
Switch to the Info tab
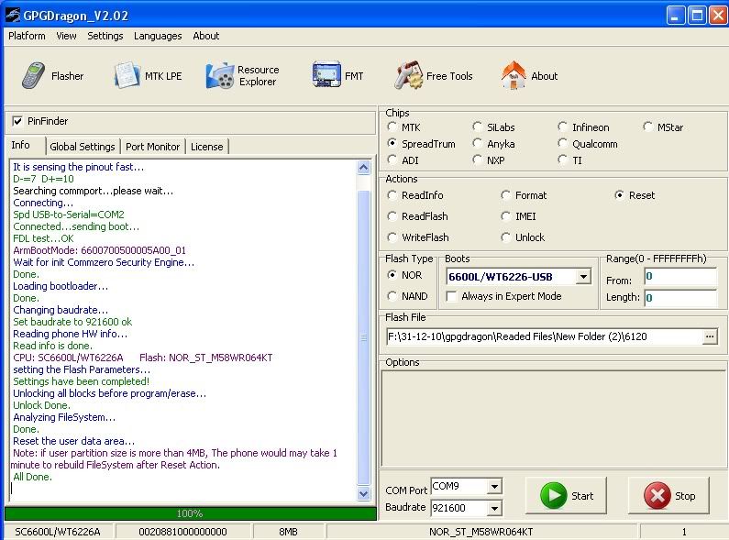21,145
